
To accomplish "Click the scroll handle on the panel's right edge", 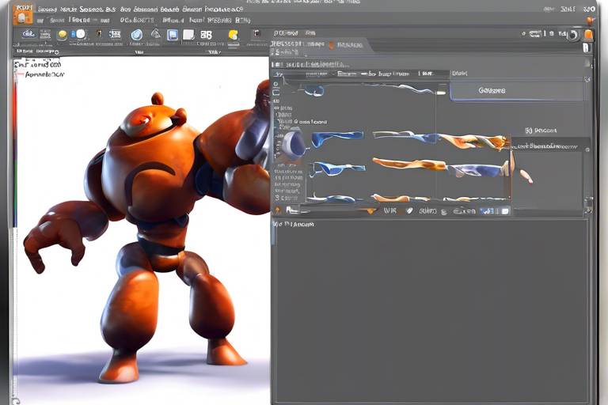I will (x=589, y=205).
